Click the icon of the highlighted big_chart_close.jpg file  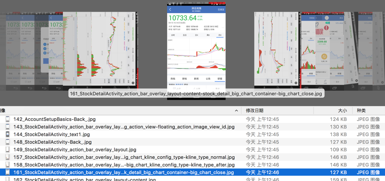(8, 172)
